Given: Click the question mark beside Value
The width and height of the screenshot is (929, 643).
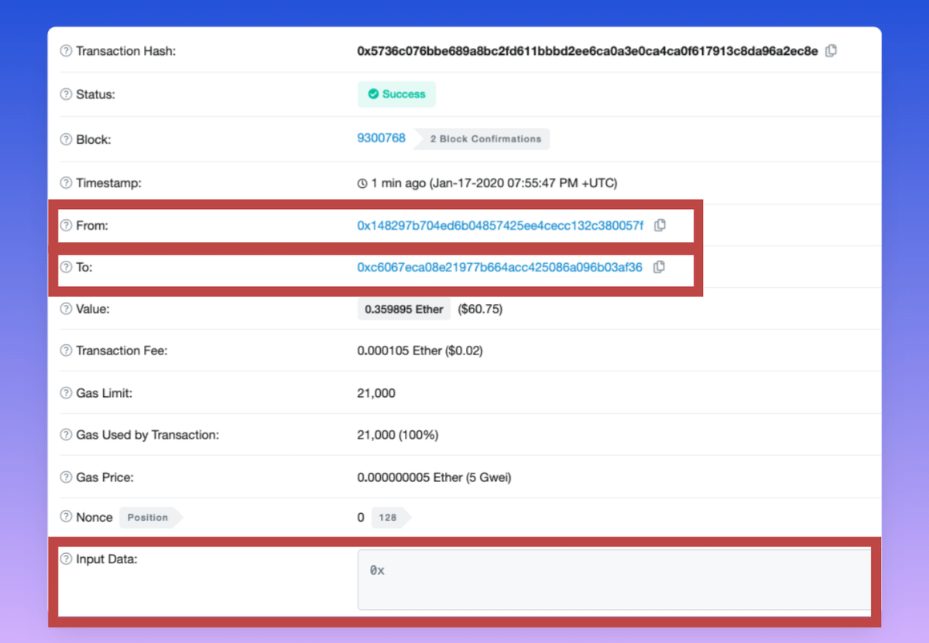Looking at the screenshot, I should coord(67,309).
